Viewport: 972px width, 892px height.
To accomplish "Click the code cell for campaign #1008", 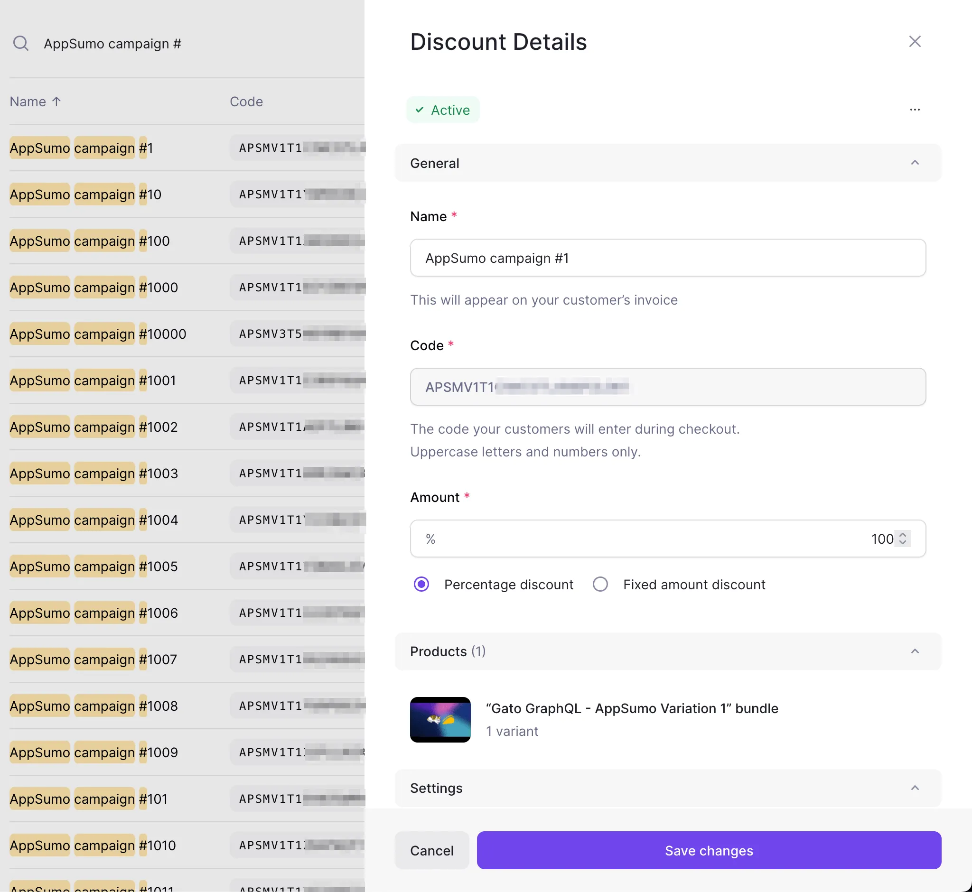I will coord(298,706).
